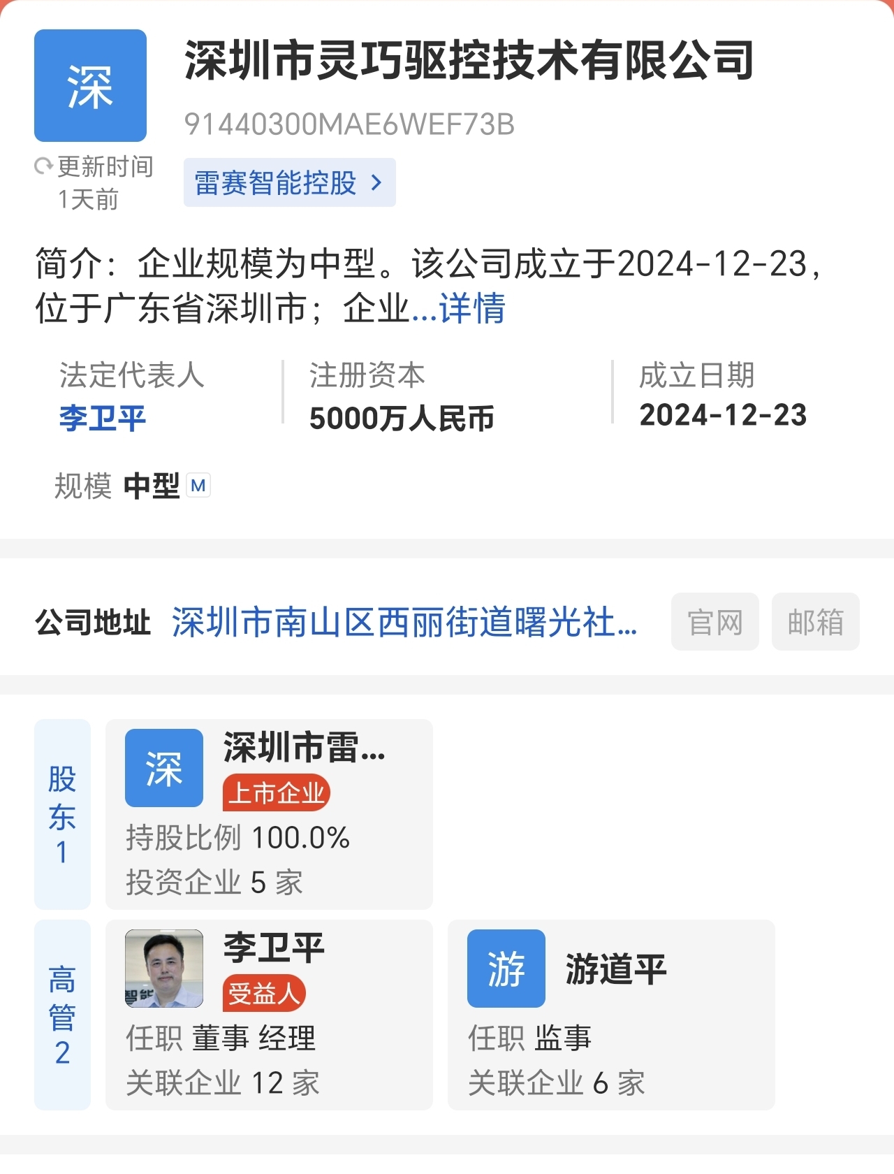Expand 雷赛智能控股 chevron arrow
Screen dimensions: 894x1174
click(376, 183)
